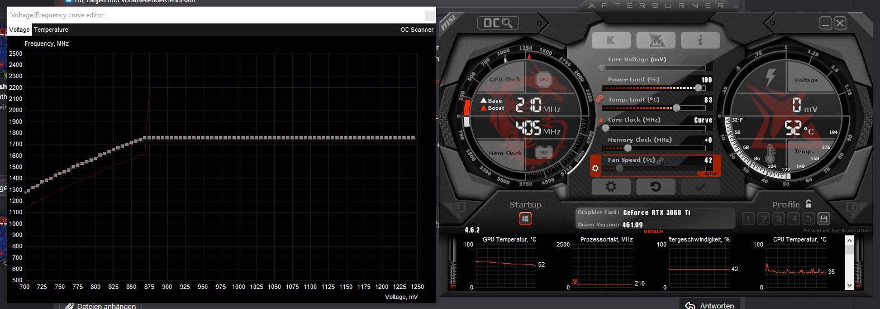This screenshot has height=309, width=880.
Task: Minimize the Afterburner window
Action: 826,23
